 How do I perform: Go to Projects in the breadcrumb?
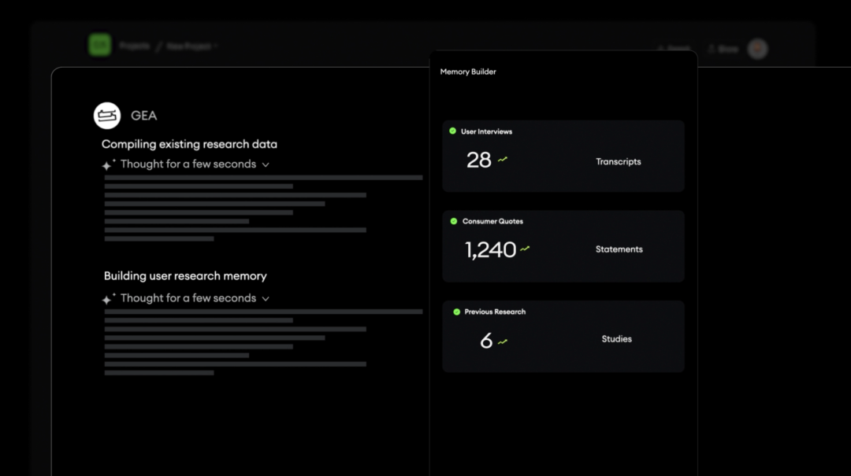click(135, 46)
